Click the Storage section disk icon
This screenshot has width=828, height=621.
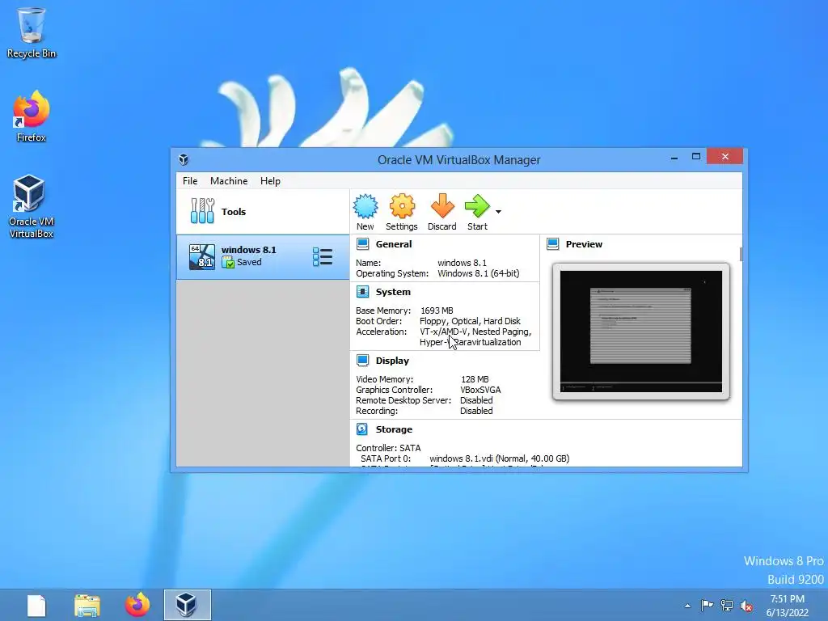point(362,429)
